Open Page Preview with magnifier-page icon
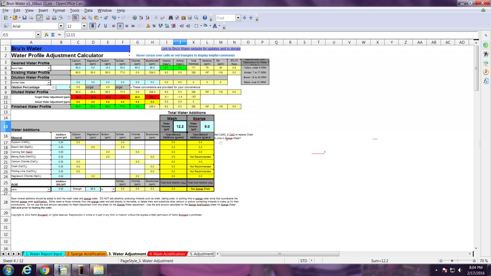The width and height of the screenshot is (491, 276). point(61,18)
